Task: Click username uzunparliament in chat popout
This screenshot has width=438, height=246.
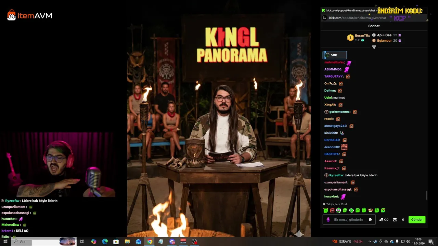Action: (x=336, y=182)
